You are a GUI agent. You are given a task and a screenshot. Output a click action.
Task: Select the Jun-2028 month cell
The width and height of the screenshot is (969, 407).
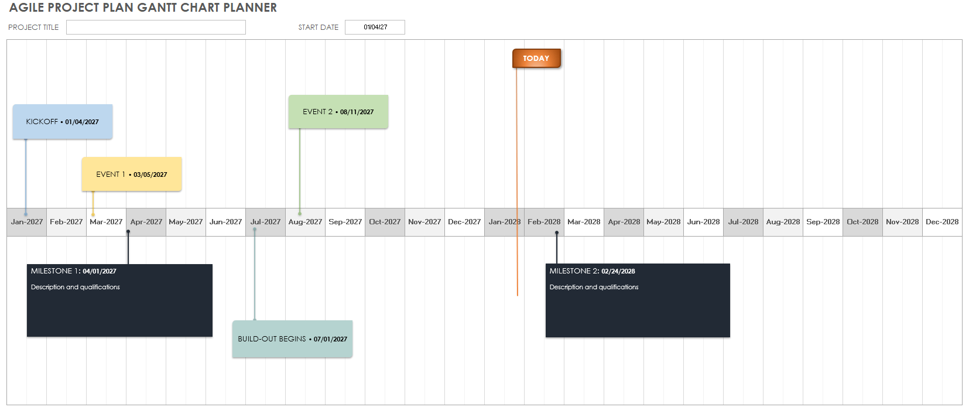[703, 222]
